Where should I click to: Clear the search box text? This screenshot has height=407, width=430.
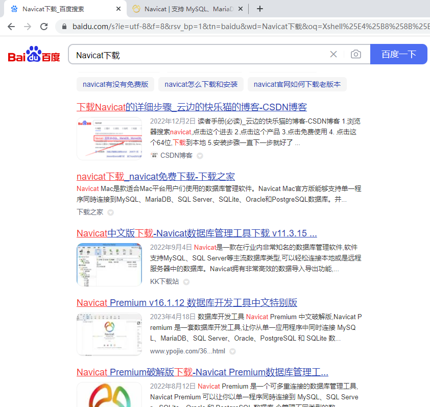point(333,55)
